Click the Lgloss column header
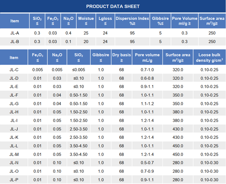Image resolution: width=226 pixels, height=184 pixels. [105, 21]
